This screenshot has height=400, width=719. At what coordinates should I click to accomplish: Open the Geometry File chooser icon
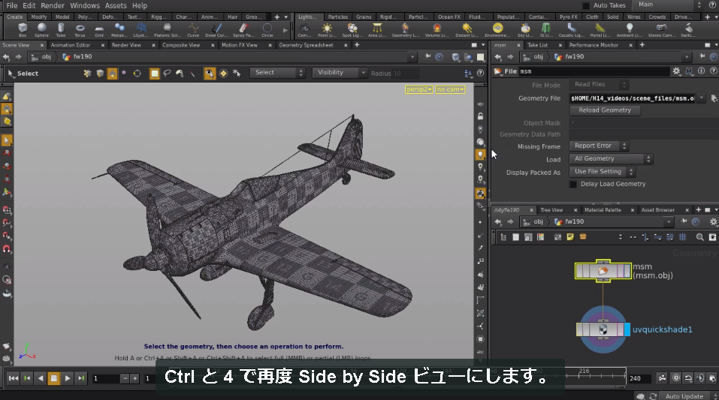point(714,98)
